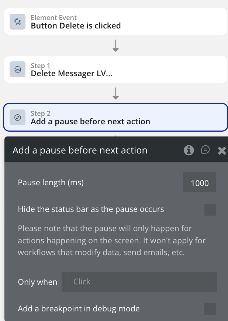This screenshot has height=321, width=228.
Task: Click the "Only when" label
Action: pos(38,282)
